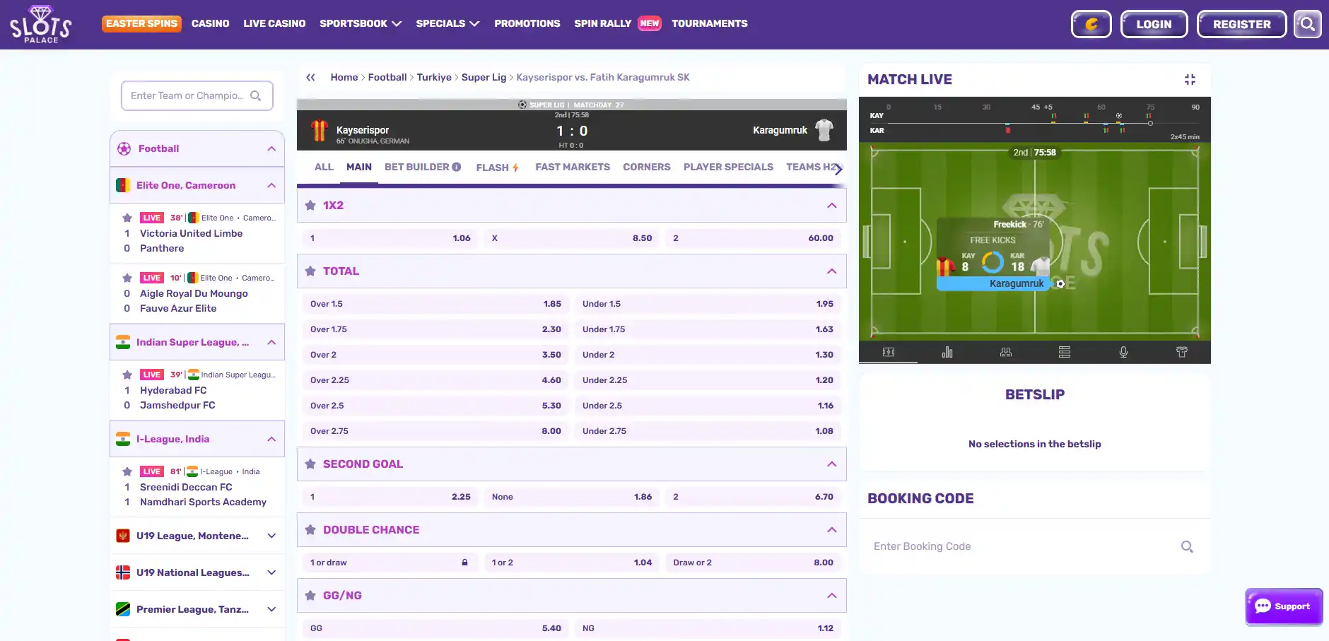Collapse the 1X2 market chevron
The image size is (1329, 641).
(832, 206)
